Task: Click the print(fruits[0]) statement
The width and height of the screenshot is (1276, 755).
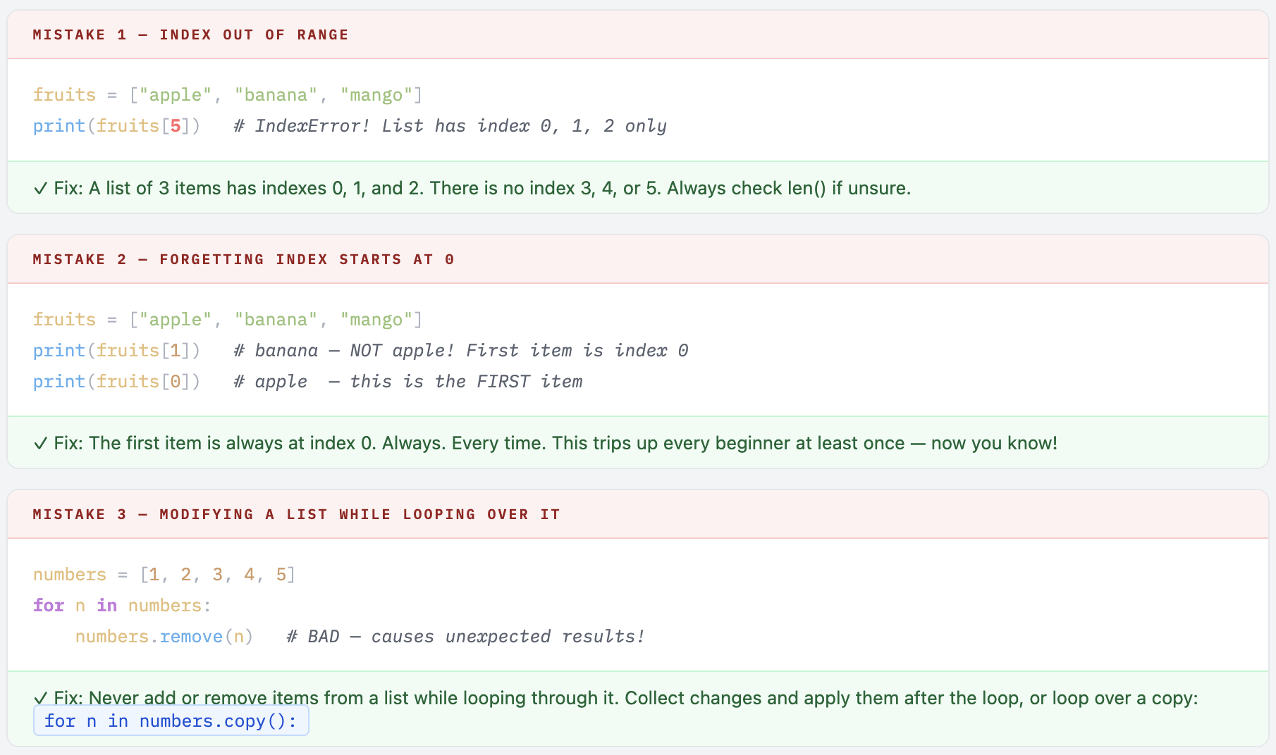Action: 116,382
